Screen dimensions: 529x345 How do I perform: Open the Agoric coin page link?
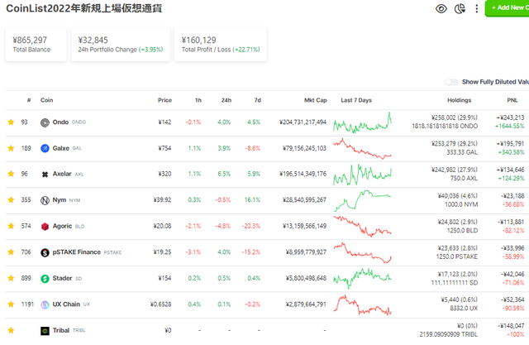coord(62,226)
